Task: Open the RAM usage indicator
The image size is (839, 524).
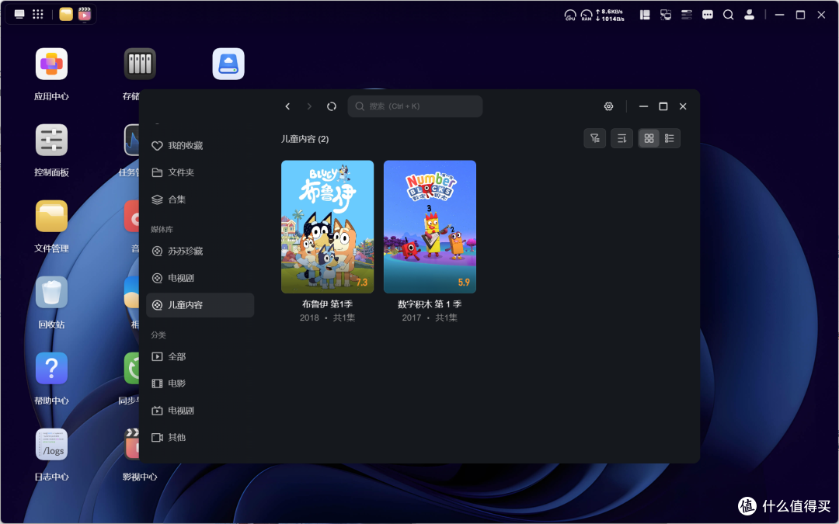Action: coord(587,15)
